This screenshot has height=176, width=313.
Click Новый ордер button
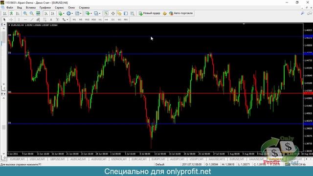click(149, 13)
